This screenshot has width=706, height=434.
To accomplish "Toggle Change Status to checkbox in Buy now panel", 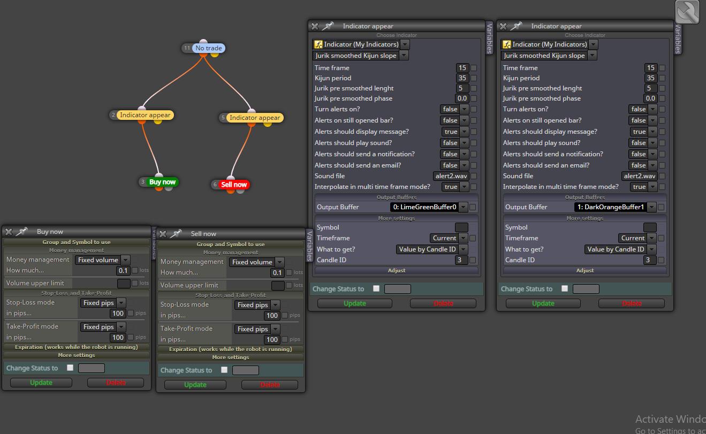I will coord(70,368).
